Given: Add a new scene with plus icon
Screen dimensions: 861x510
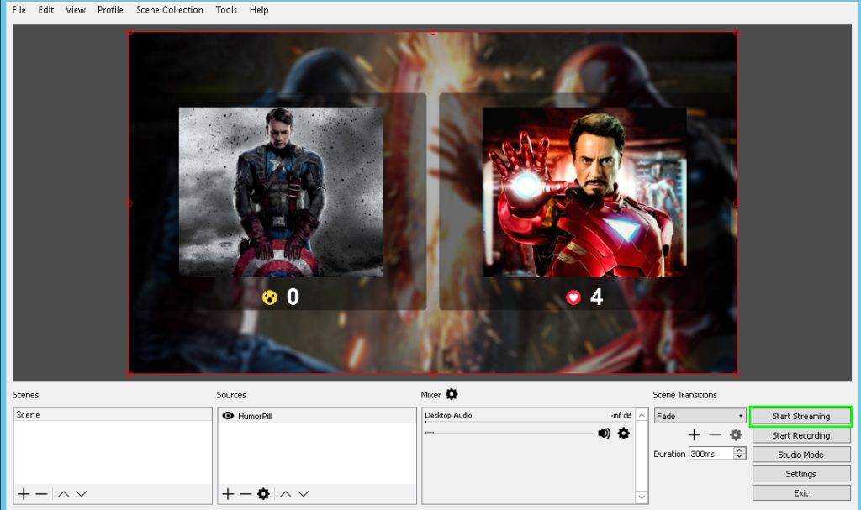Looking at the screenshot, I should [24, 494].
